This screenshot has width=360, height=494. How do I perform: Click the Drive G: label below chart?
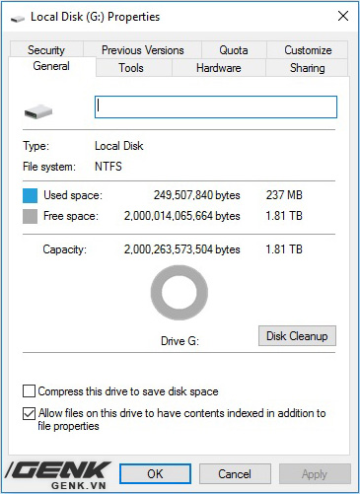coord(180,341)
